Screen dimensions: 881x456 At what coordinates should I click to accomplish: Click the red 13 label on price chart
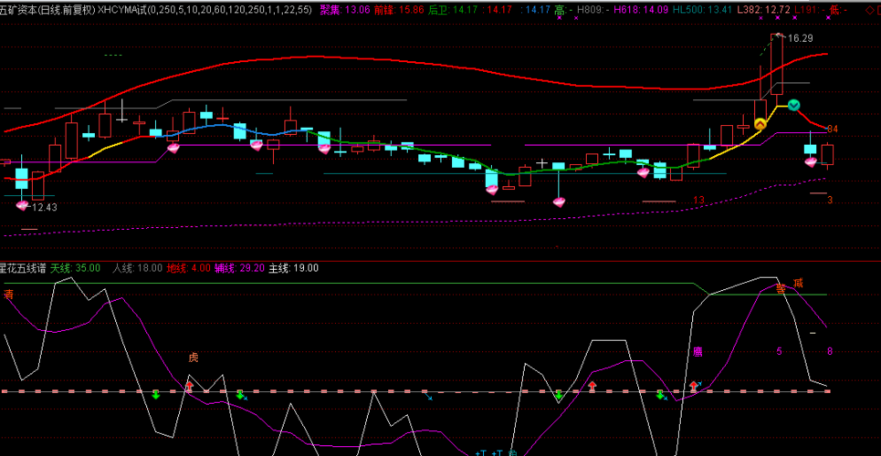pos(698,200)
